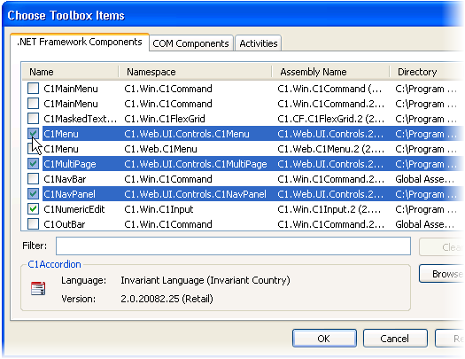This screenshot has height=359, width=465.
Task: Click Global Asse... directory in C1OutBar row
Action: pos(424,224)
